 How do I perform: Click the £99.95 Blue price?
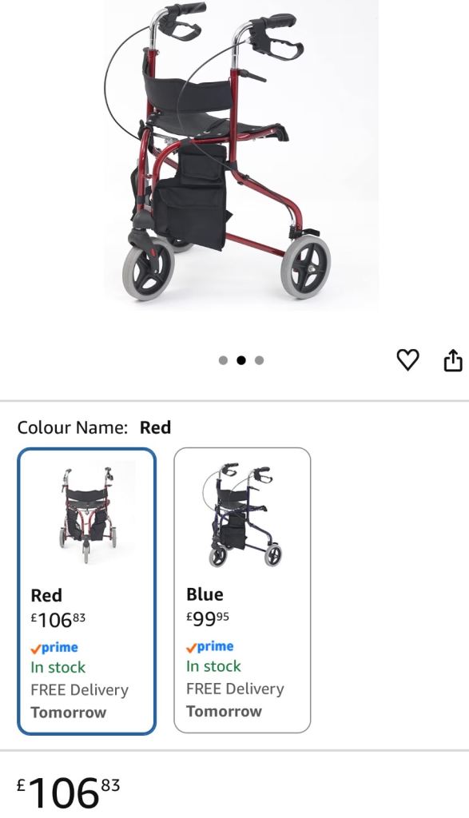pyautogui.click(x=208, y=619)
